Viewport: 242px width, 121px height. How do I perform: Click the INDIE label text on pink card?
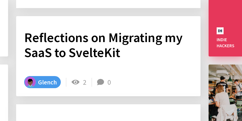point(222,40)
